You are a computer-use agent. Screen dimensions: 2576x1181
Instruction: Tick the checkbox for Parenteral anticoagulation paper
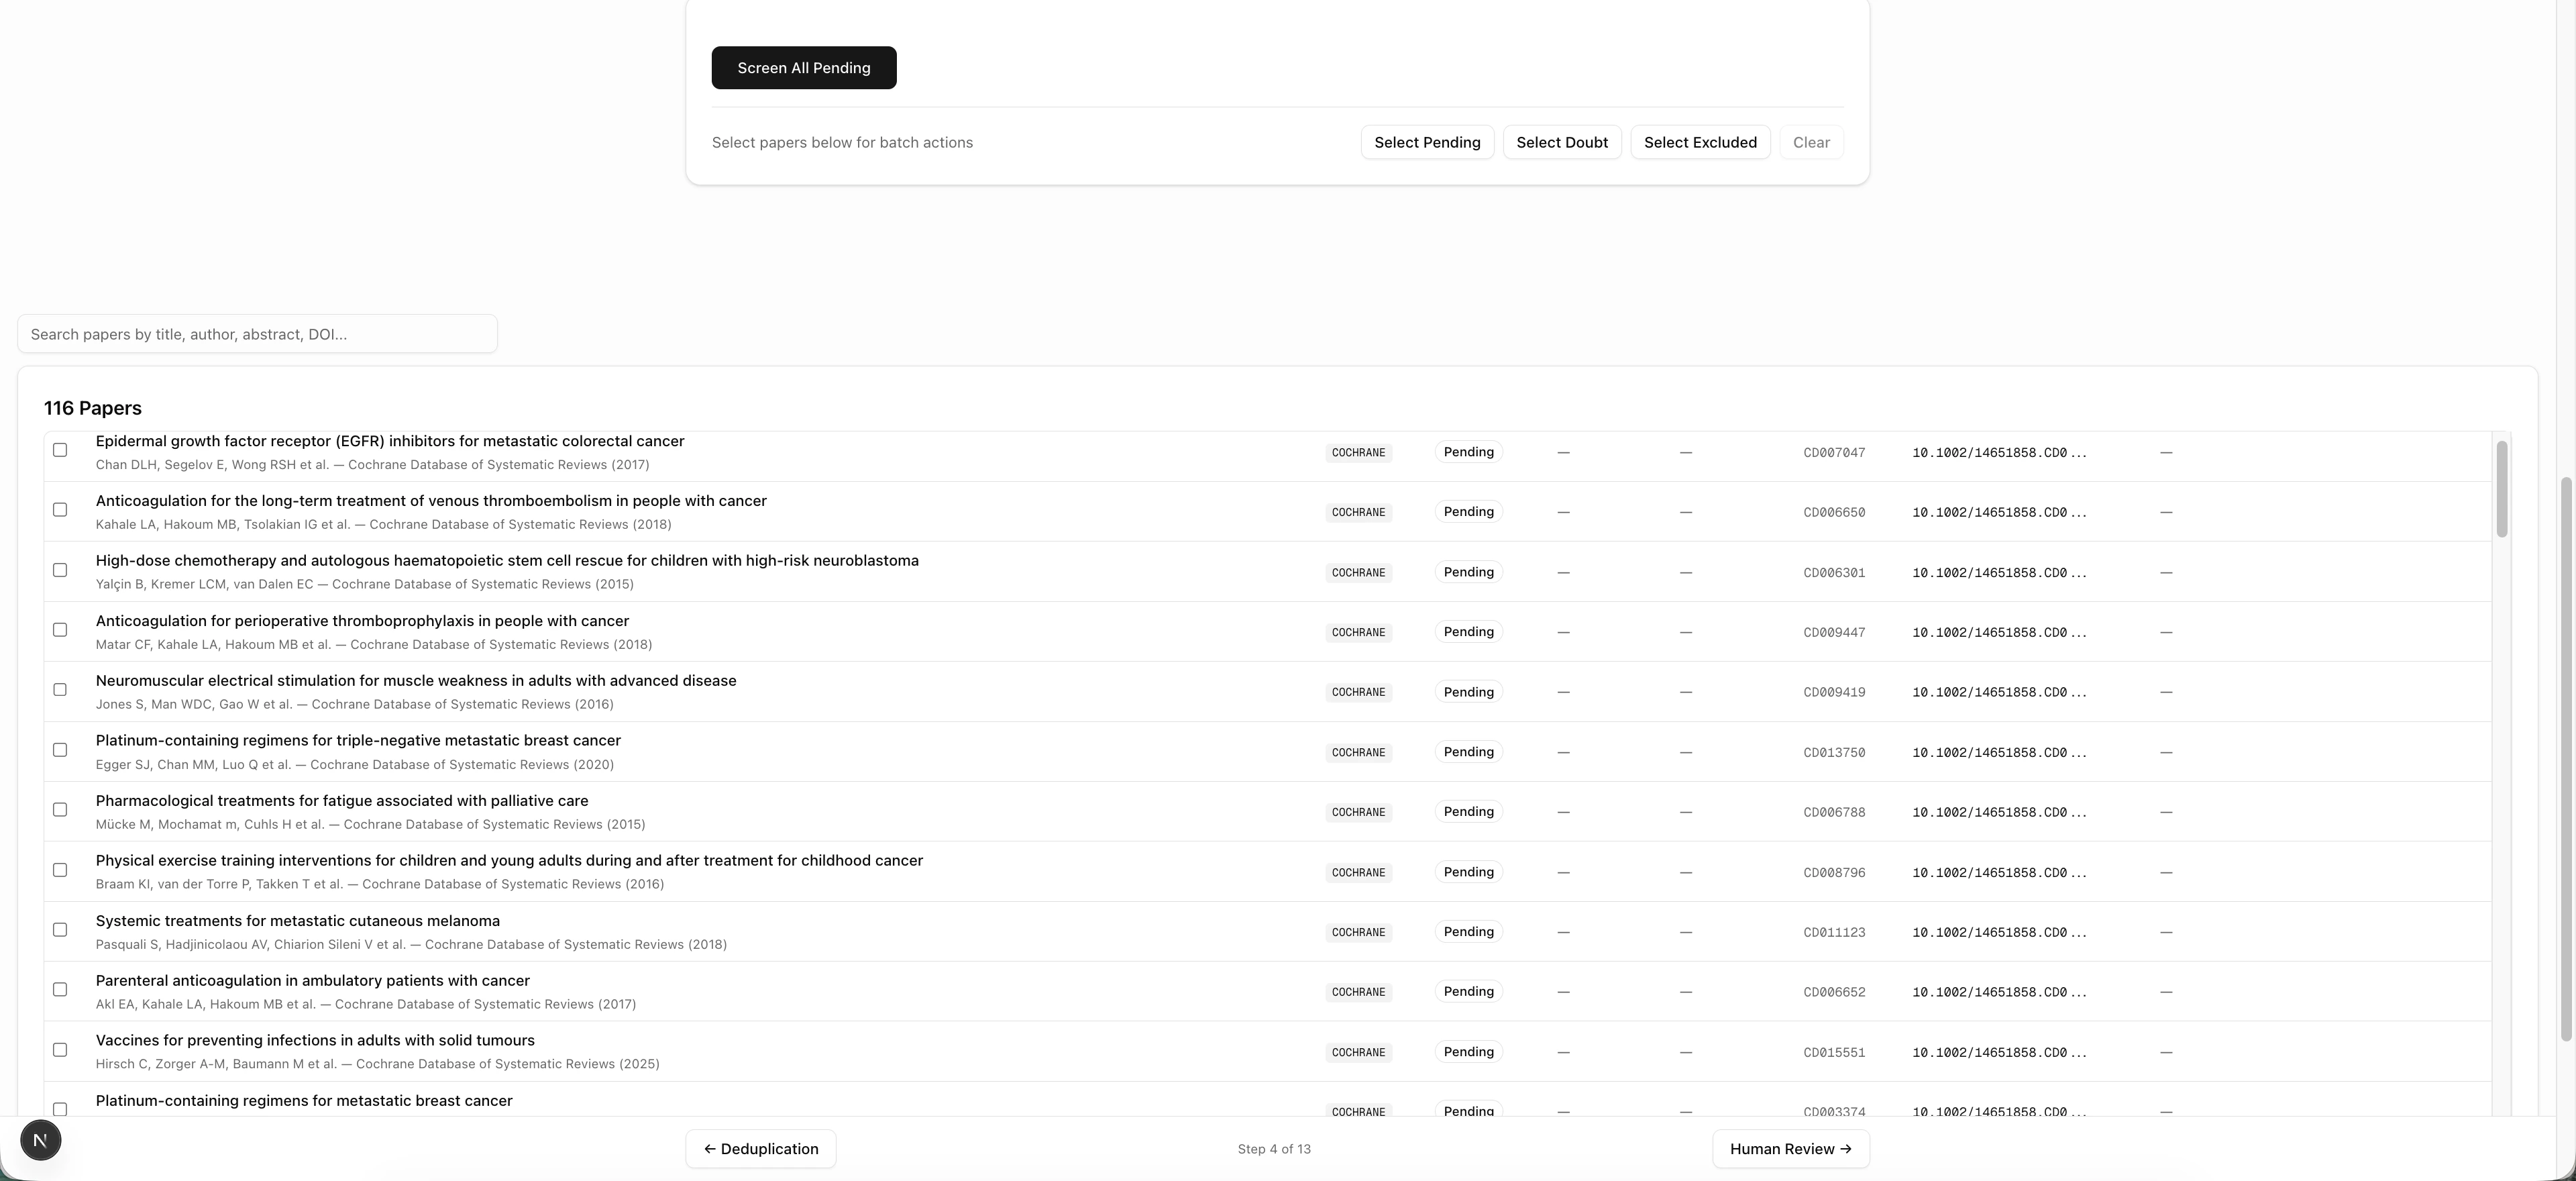(x=60, y=989)
